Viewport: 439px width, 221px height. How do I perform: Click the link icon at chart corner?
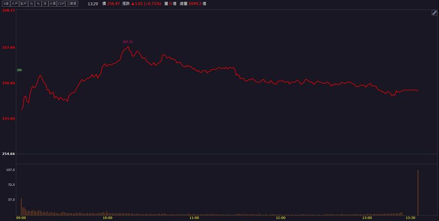point(434,13)
